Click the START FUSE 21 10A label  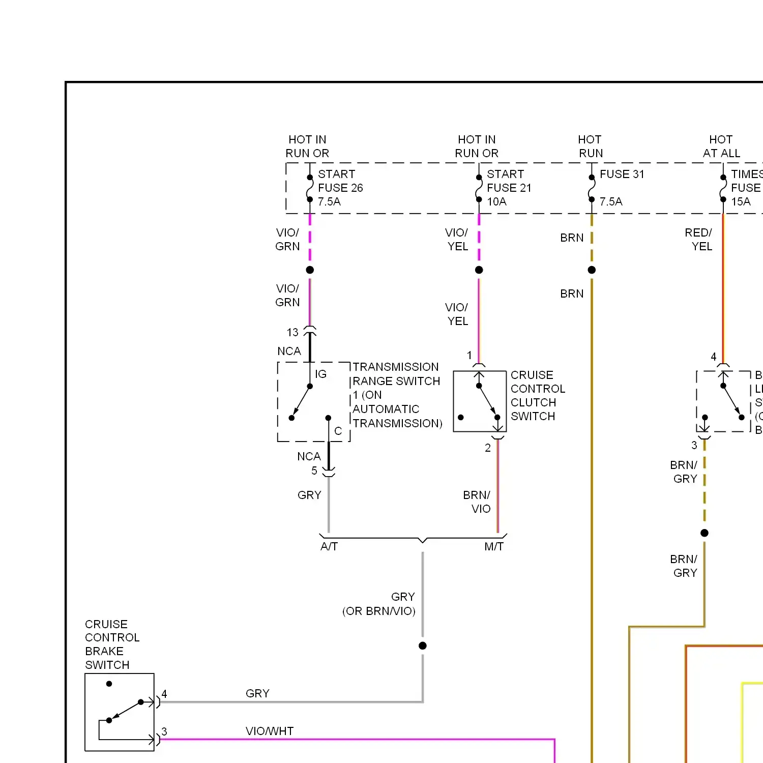coord(509,188)
